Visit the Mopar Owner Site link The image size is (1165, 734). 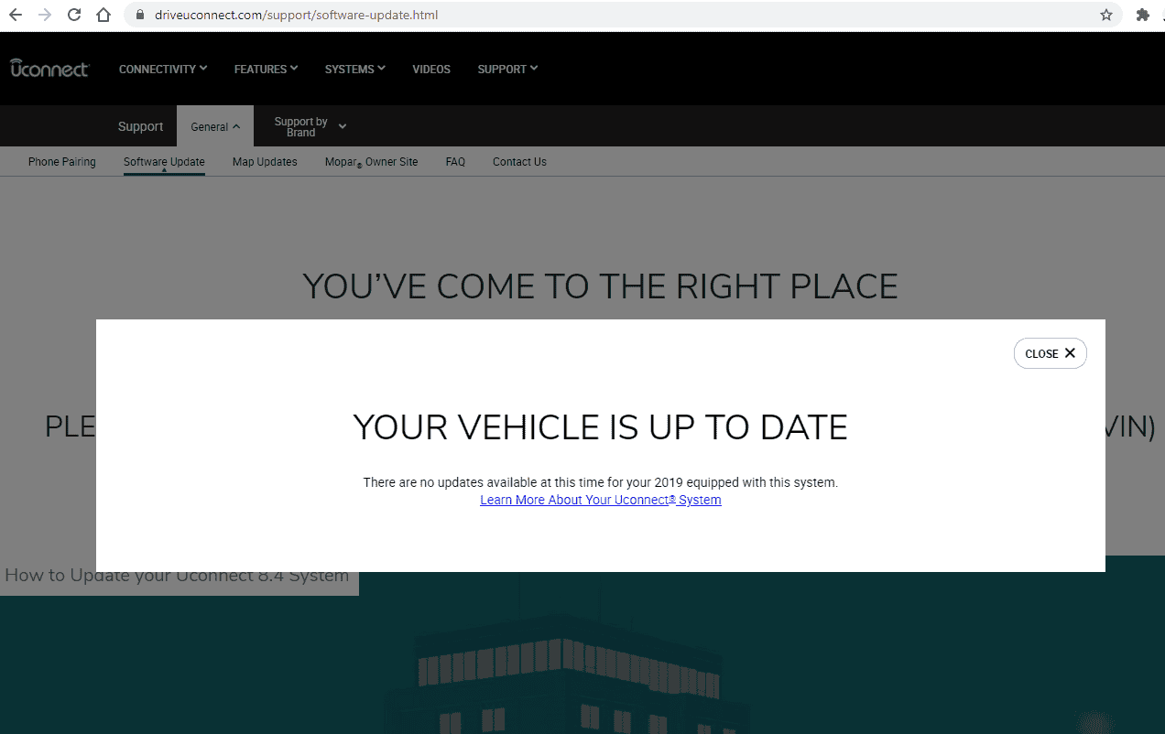click(x=371, y=162)
